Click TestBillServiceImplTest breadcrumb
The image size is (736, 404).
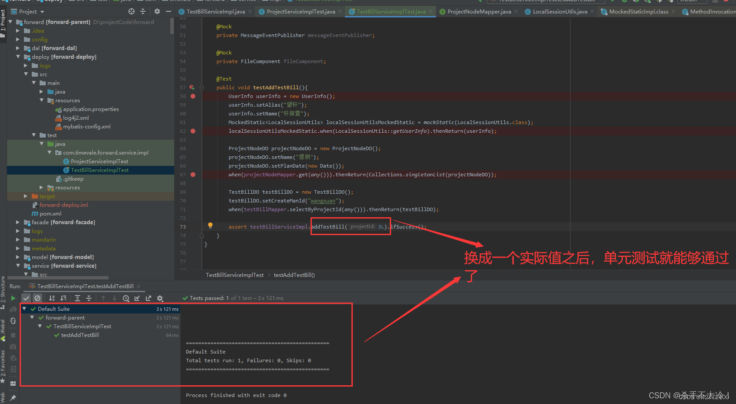[235, 275]
